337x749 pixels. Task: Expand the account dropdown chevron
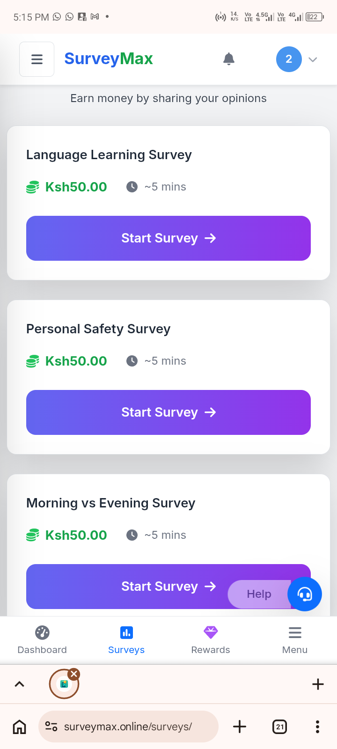pos(313,59)
